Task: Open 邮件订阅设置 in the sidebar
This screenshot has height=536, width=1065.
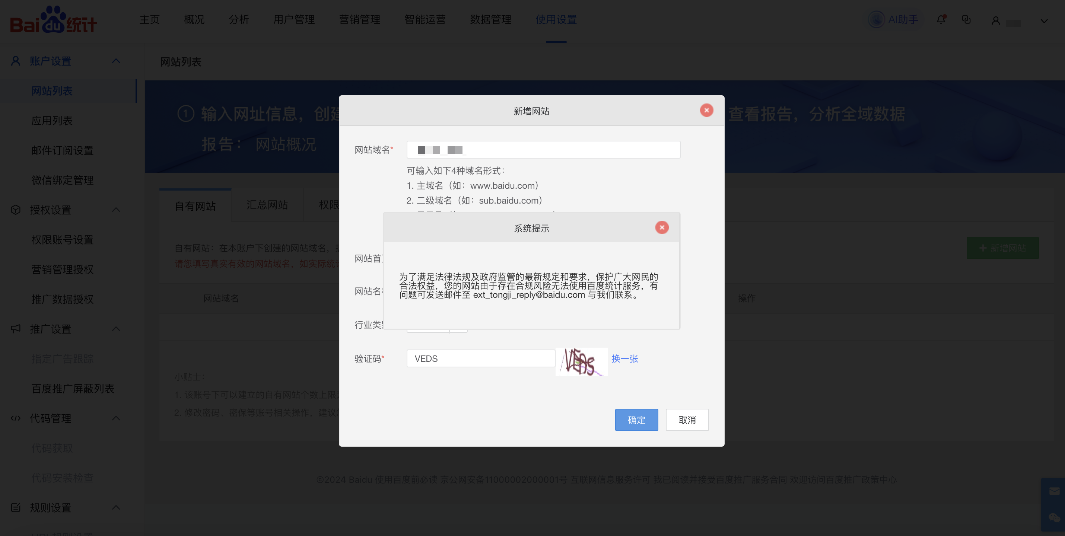Action: click(63, 150)
